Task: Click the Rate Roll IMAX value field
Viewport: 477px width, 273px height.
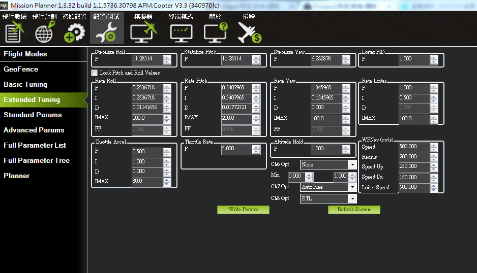Action: [147, 118]
